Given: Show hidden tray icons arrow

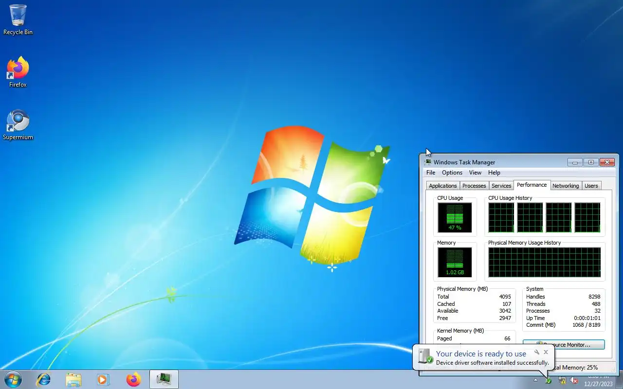Looking at the screenshot, I should point(536,380).
